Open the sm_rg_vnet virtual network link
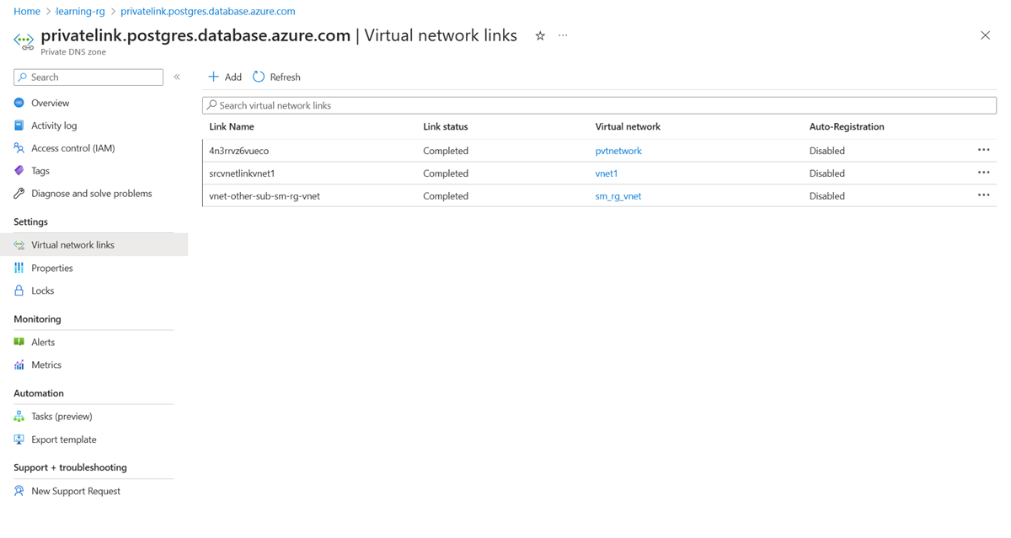 [618, 196]
